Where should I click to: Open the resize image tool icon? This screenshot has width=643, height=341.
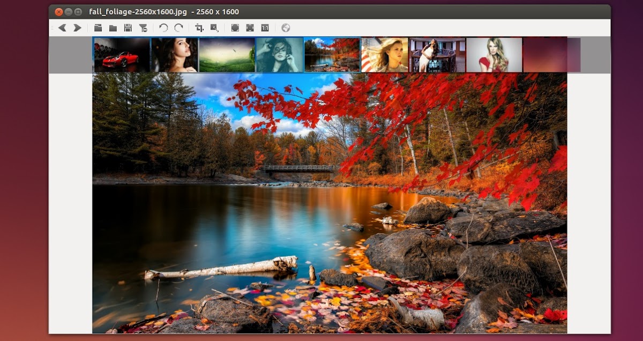[214, 28]
